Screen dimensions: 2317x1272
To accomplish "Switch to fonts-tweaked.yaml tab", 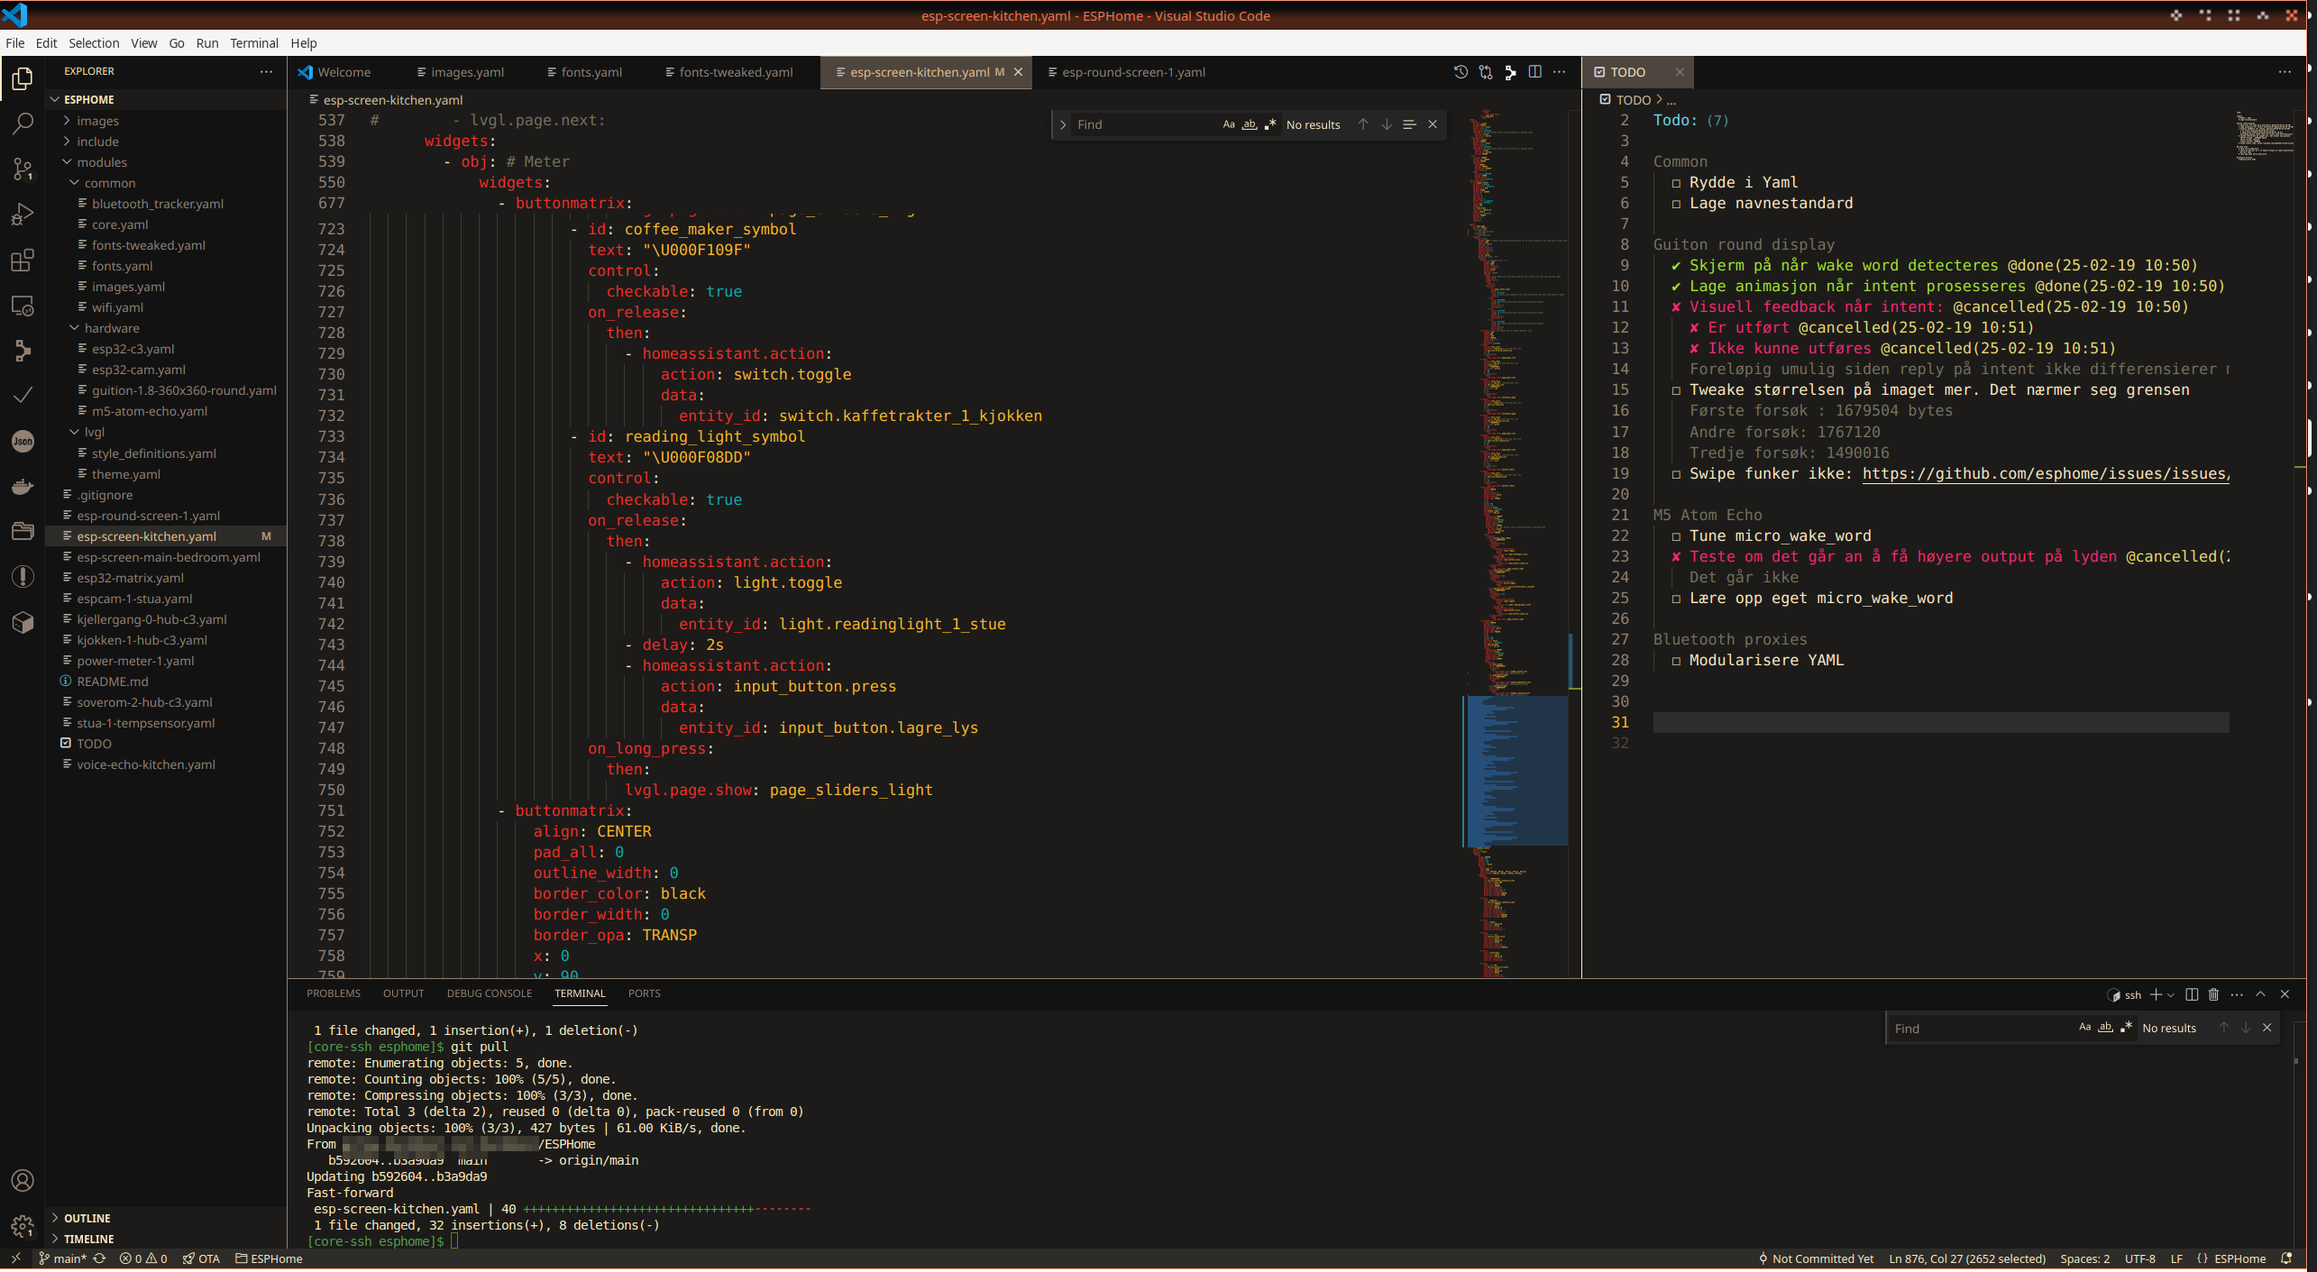I will tap(735, 72).
